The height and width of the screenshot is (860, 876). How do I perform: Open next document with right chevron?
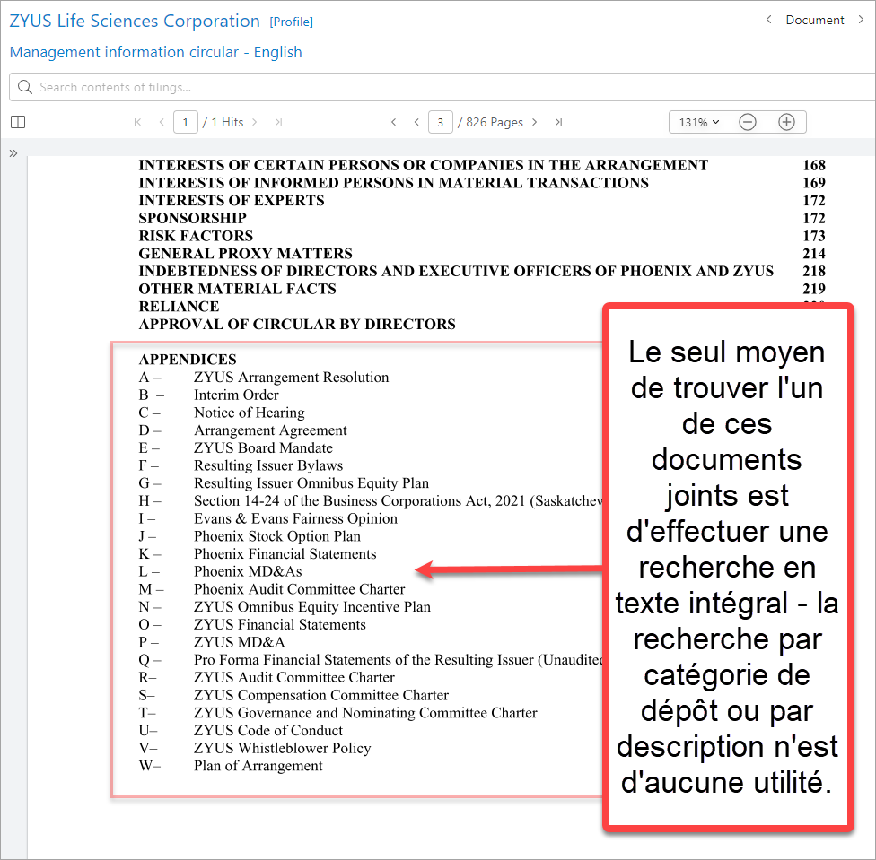coord(861,20)
